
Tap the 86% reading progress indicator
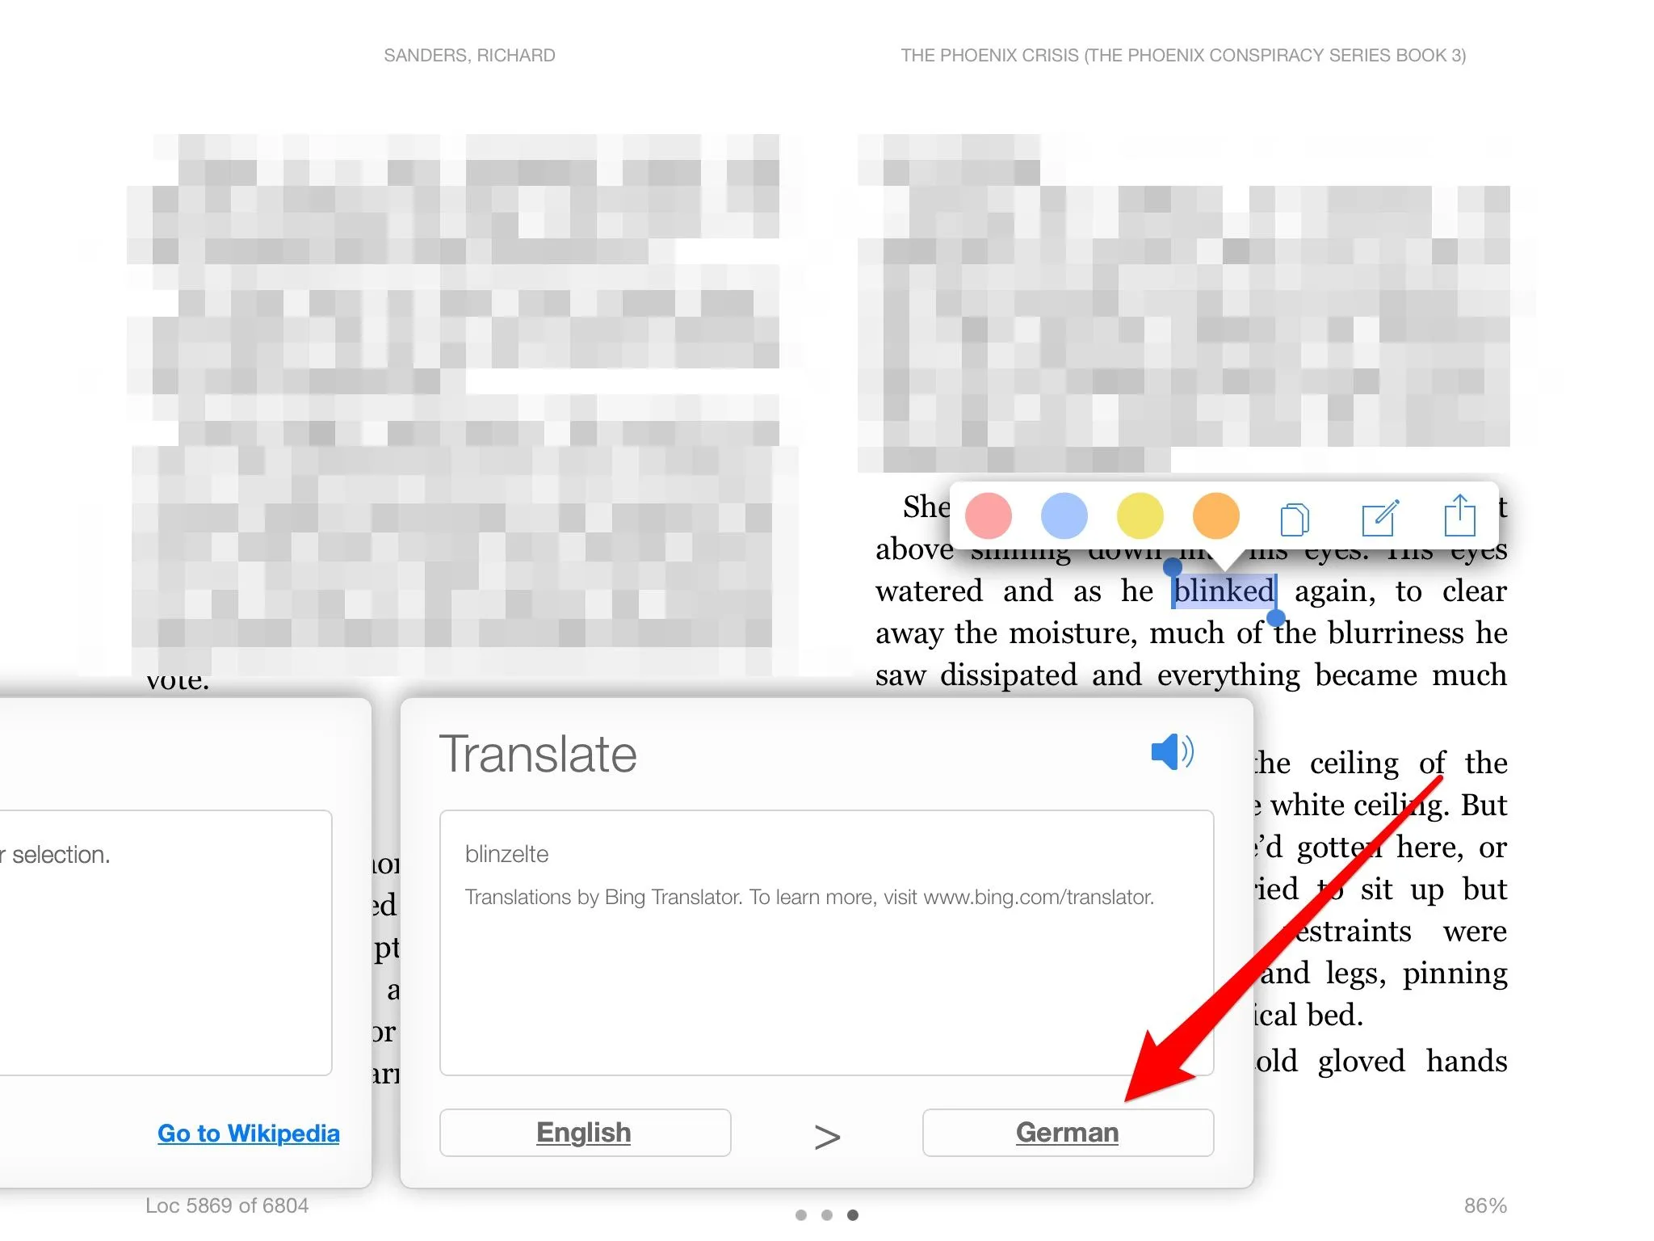coord(1485,1205)
